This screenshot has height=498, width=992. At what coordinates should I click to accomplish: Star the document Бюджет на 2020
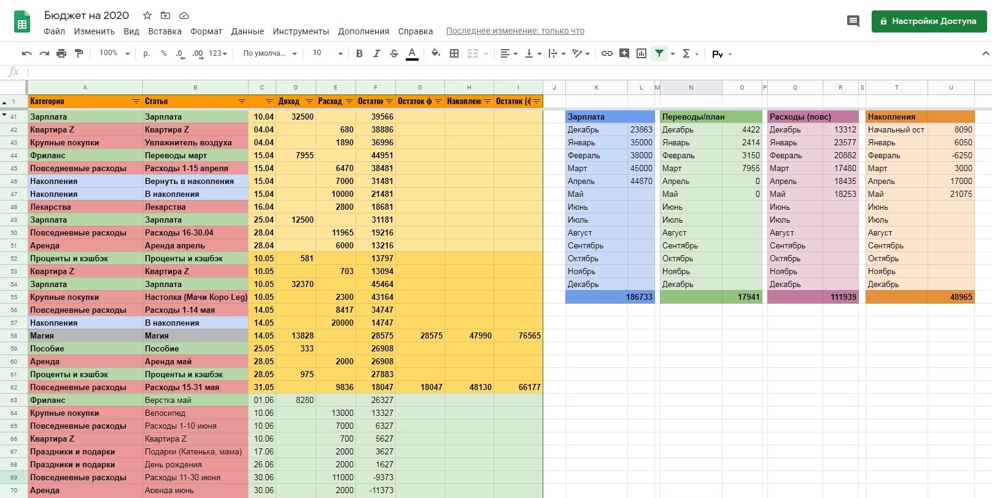point(147,15)
